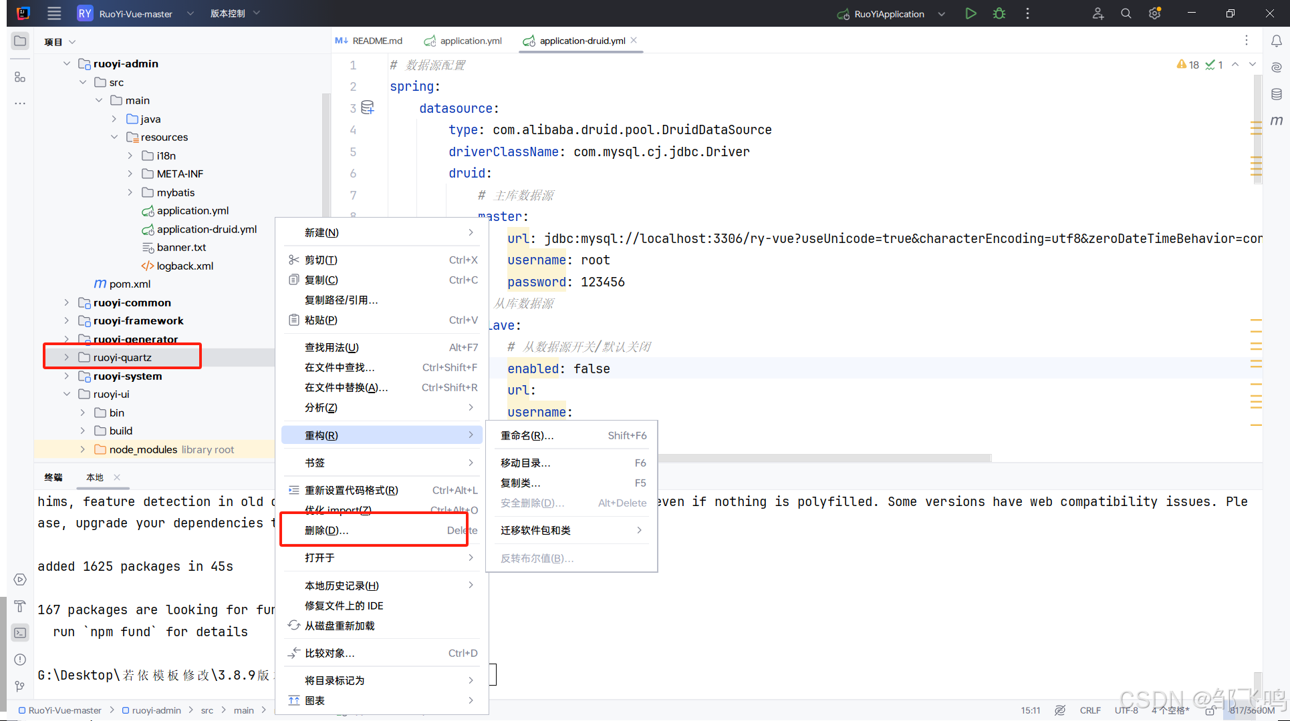
Task: Click CRLF line separator in status bar
Action: [x=1090, y=710]
